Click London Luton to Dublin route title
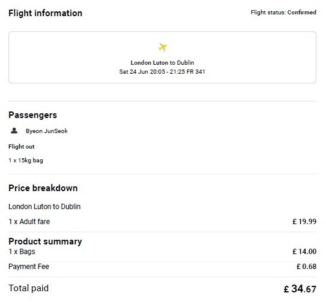The height and width of the screenshot is (302, 326). click(x=162, y=63)
